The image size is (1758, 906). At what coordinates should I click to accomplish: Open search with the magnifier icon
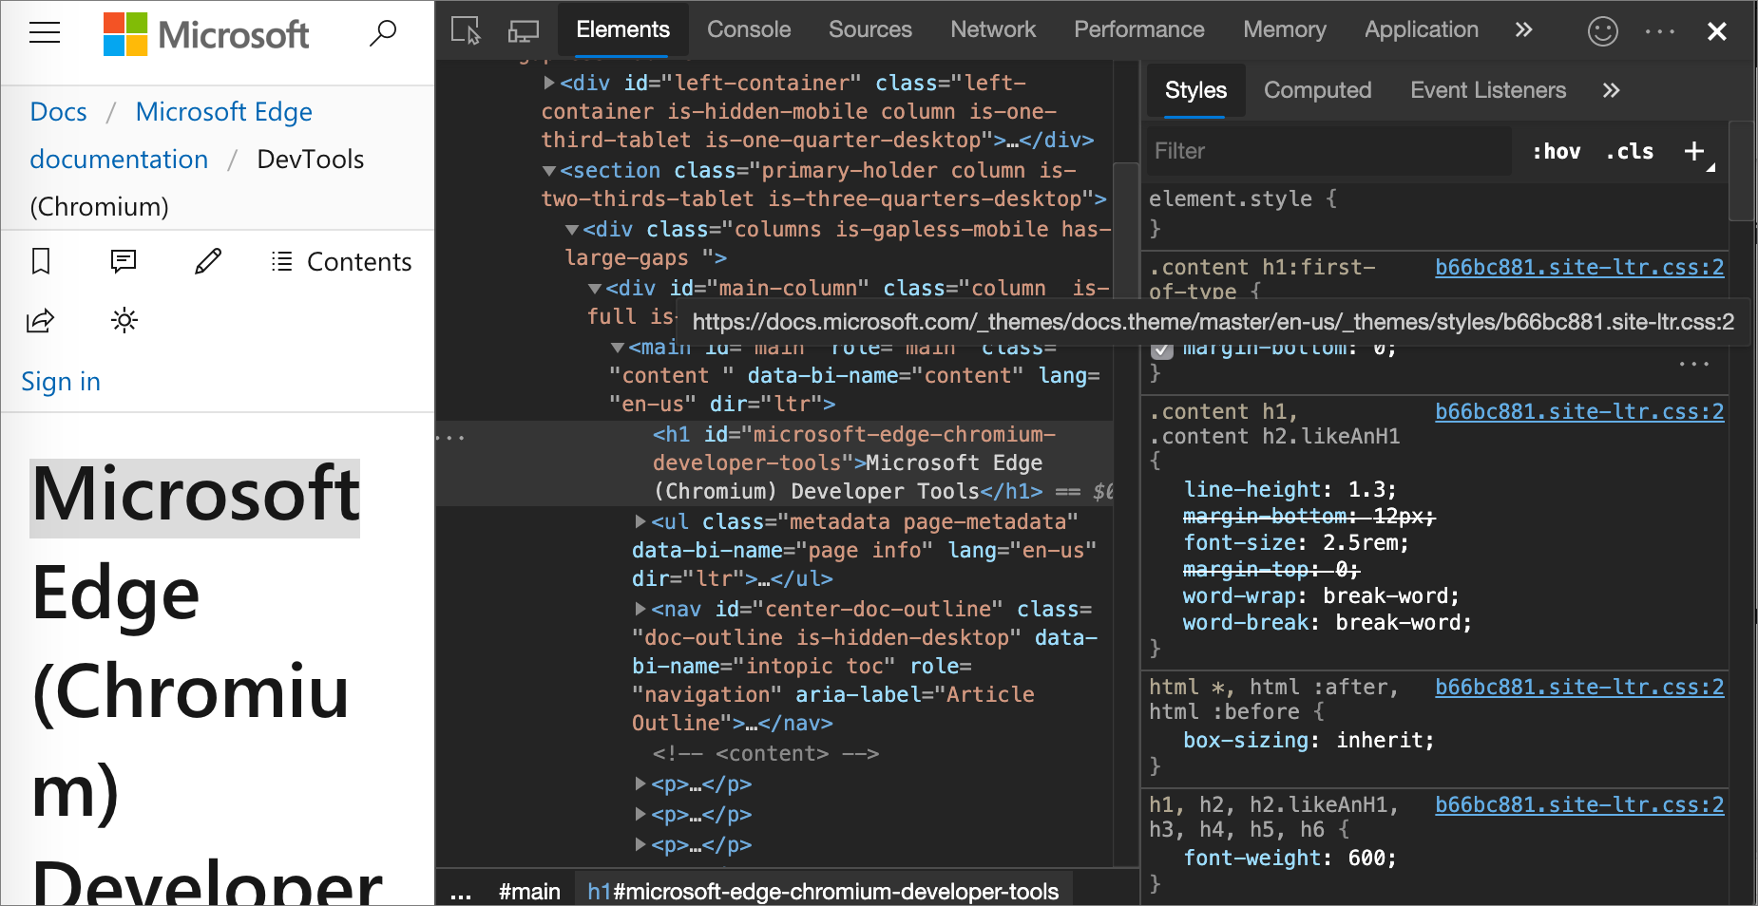383,32
